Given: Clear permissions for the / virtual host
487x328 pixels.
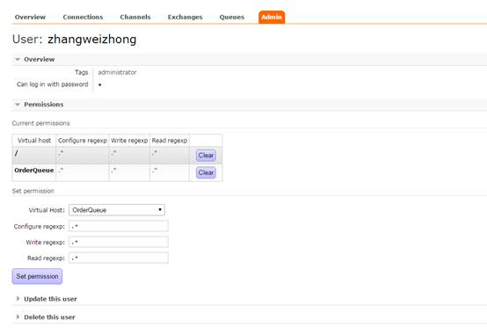Looking at the screenshot, I should point(206,156).
